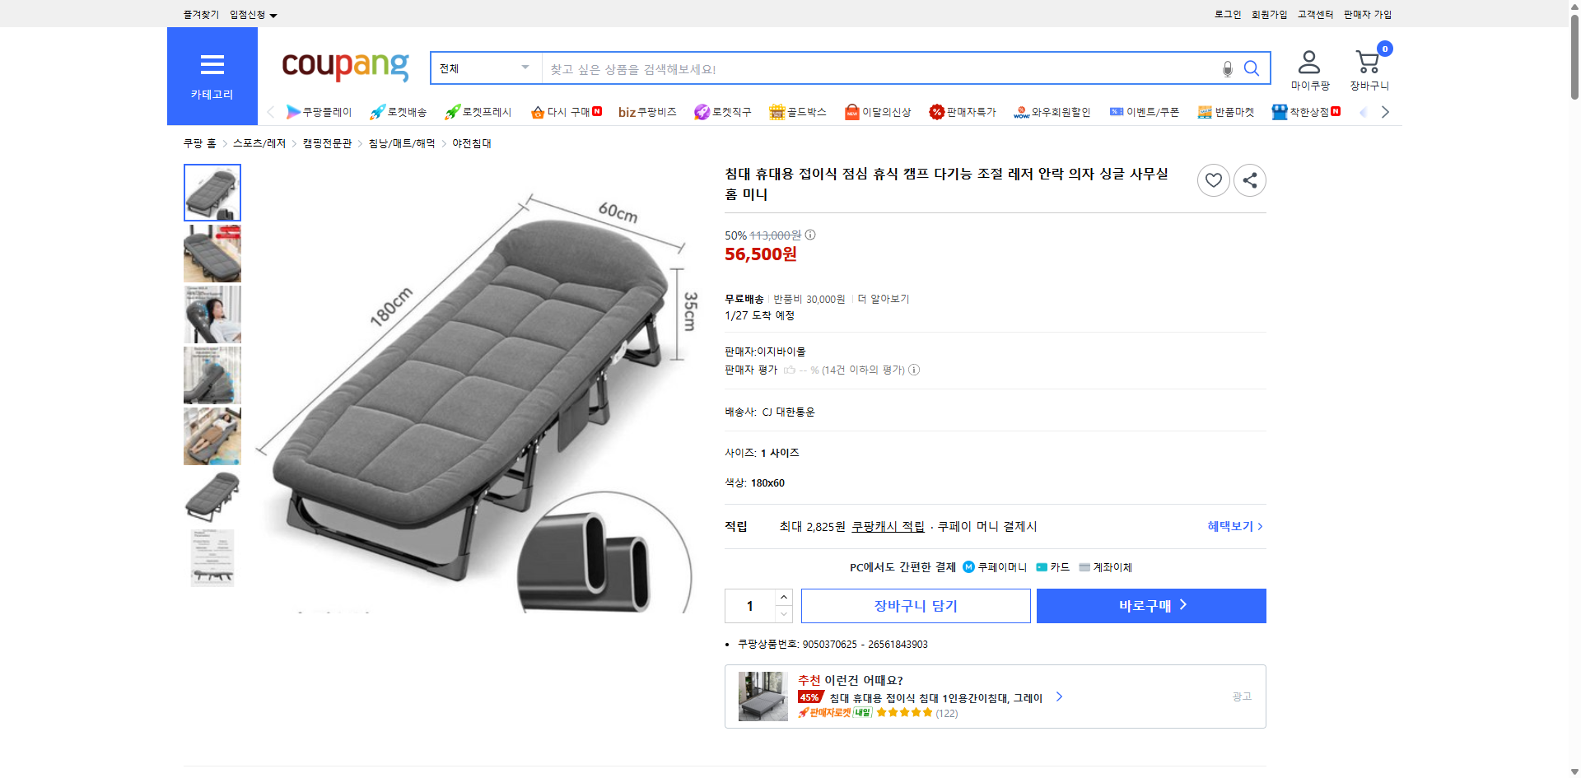Open the shopping cart icon
This screenshot has height=778, width=1581.
(1367, 60)
